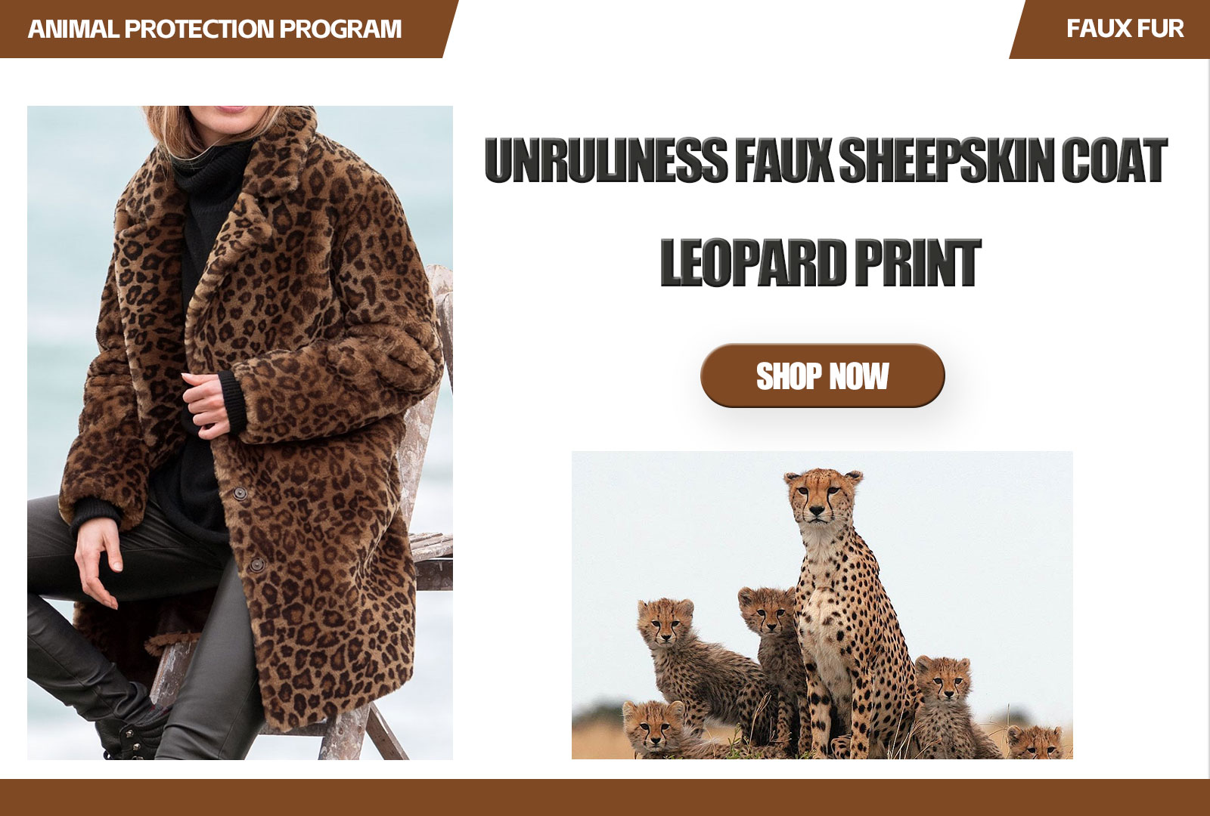This screenshot has width=1210, height=816.
Task: Click the Shop Now button
Action: coord(822,376)
